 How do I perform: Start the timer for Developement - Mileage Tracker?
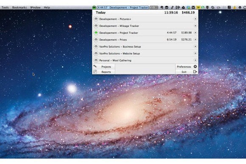coord(96,26)
